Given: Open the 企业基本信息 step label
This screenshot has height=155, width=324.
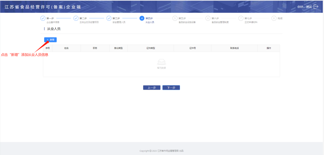Looking at the screenshot, I should (x=53, y=22).
